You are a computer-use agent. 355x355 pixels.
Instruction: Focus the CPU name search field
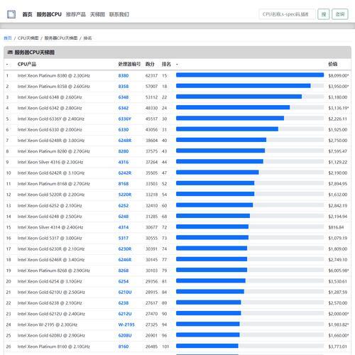point(287,14)
